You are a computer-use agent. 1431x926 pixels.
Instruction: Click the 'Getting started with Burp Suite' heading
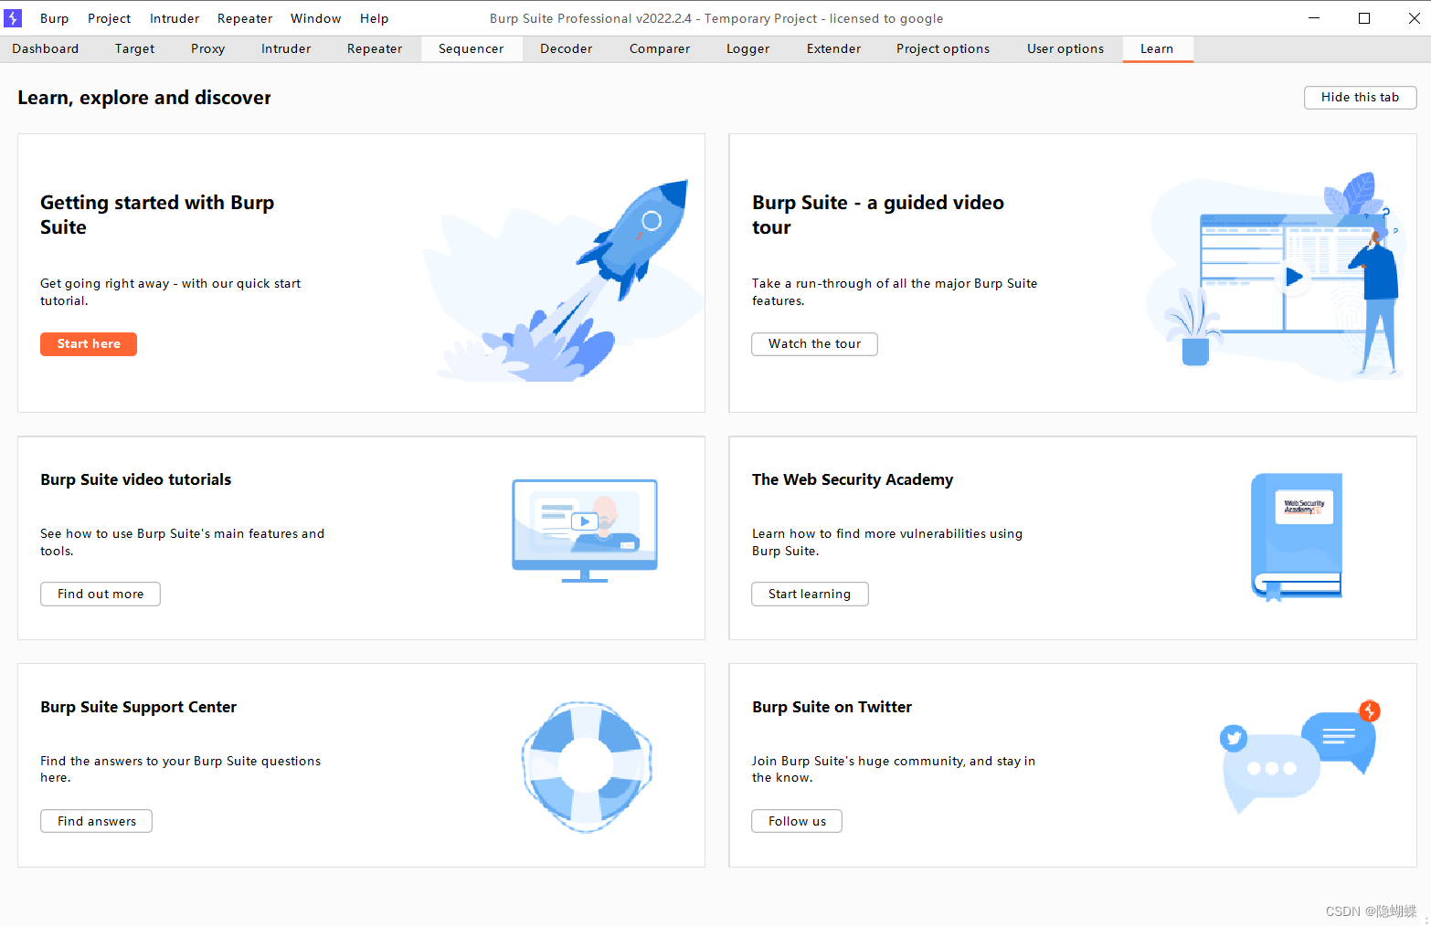pyautogui.click(x=157, y=216)
